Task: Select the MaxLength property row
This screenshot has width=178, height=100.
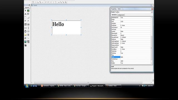Action: 131,33
